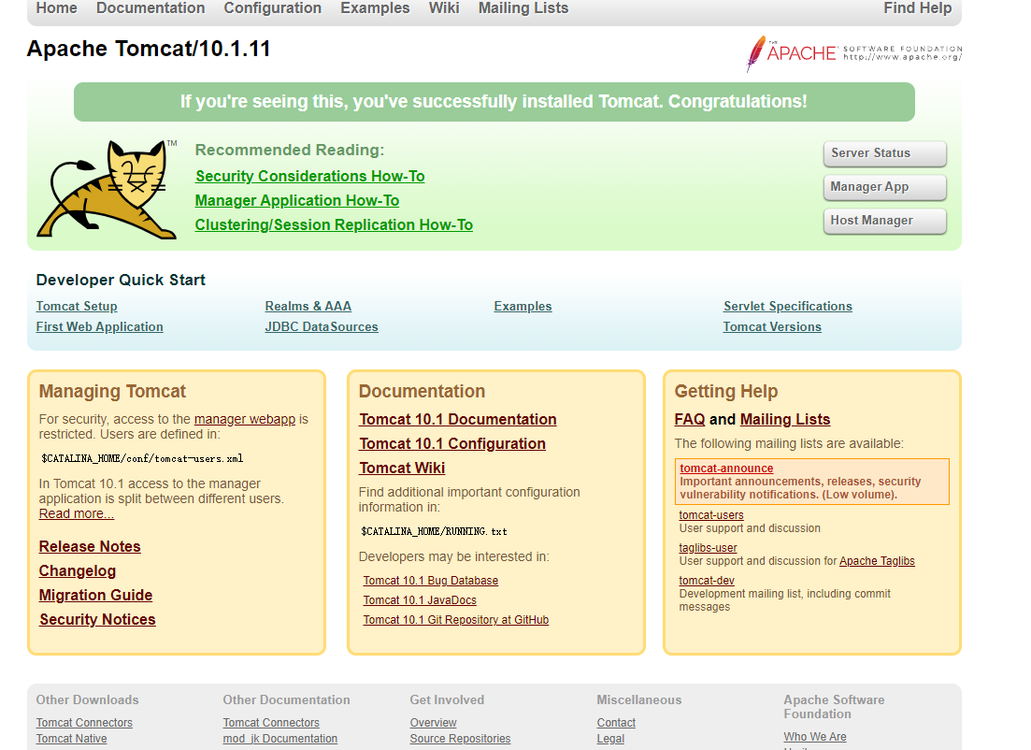The image size is (1031, 750).
Task: Open Tomcat 10.1 Git Repository at GitHub
Action: (x=455, y=620)
